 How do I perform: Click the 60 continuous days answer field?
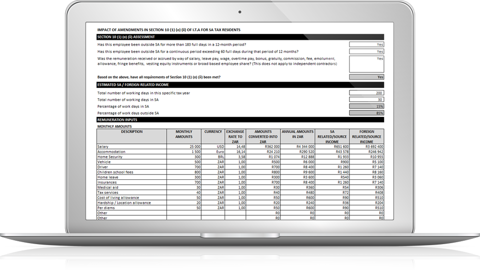tap(366, 52)
